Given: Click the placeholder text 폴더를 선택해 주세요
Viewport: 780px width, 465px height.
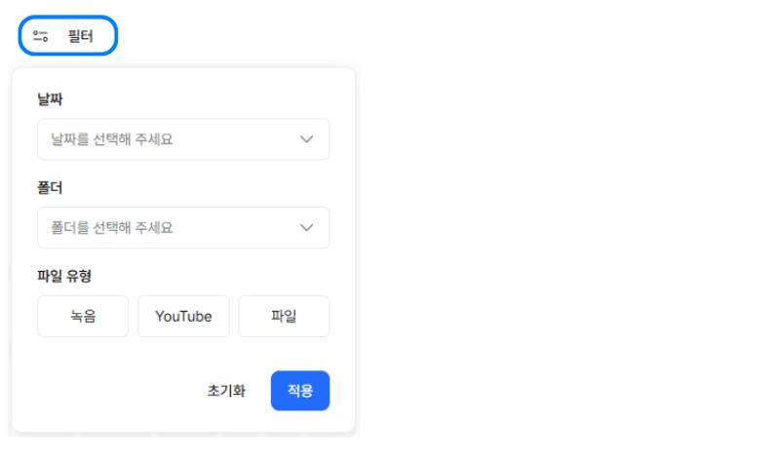Looking at the screenshot, I should tap(112, 228).
